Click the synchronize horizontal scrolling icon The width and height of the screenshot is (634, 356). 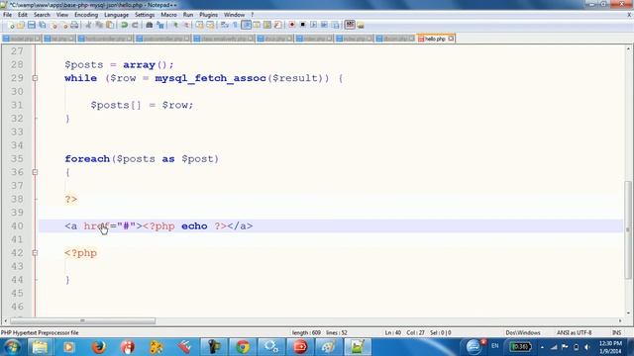point(210,25)
